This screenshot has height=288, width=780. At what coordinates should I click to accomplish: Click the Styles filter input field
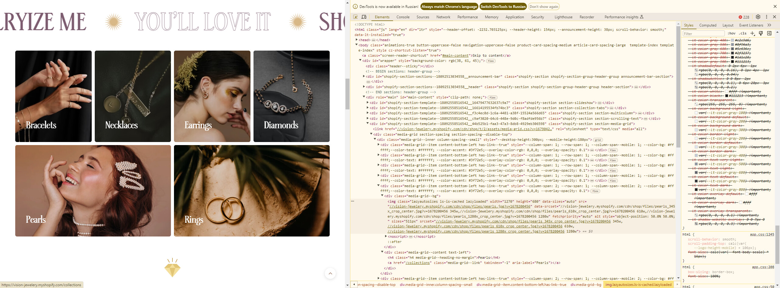coord(704,34)
